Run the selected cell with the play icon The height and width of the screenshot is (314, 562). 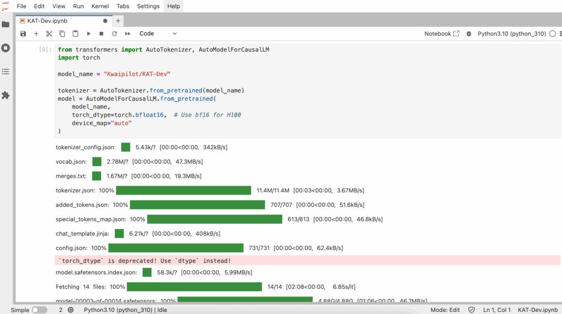coord(88,33)
